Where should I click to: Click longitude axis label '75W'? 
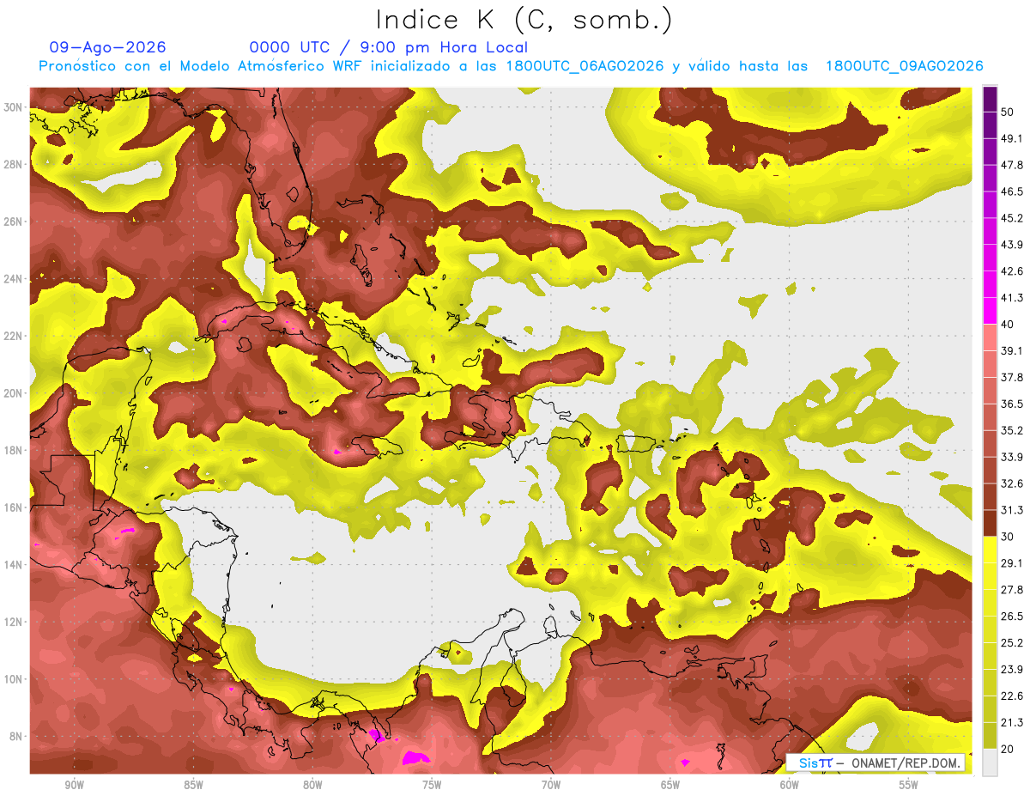(432, 785)
